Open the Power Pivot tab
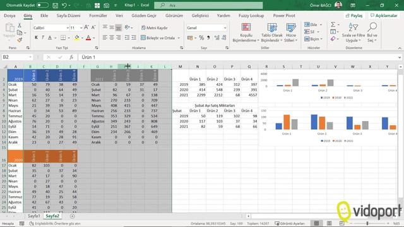 coord(284,15)
